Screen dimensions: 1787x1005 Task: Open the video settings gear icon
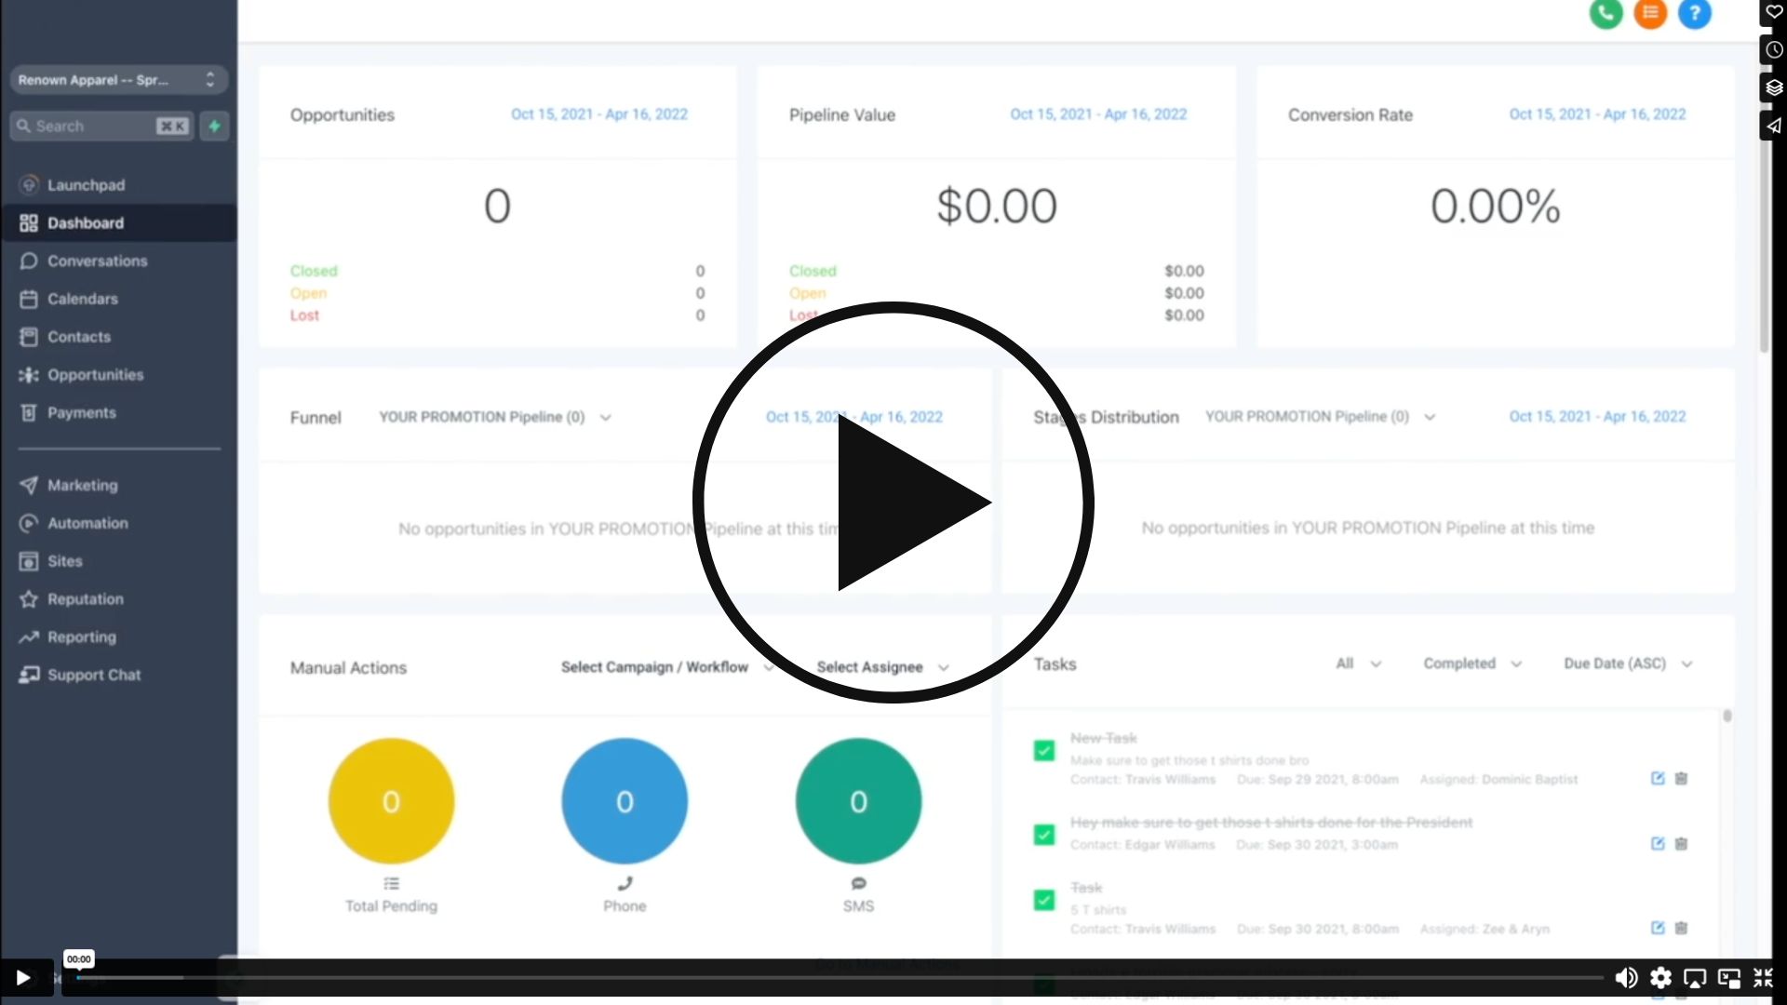[1660, 977]
